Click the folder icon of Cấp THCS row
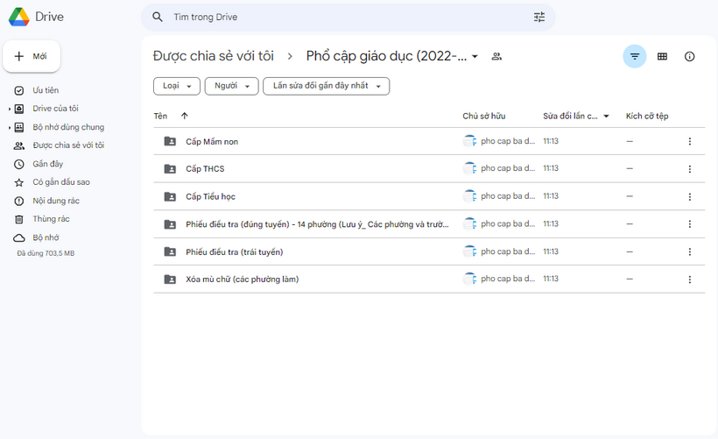 pyautogui.click(x=170, y=168)
